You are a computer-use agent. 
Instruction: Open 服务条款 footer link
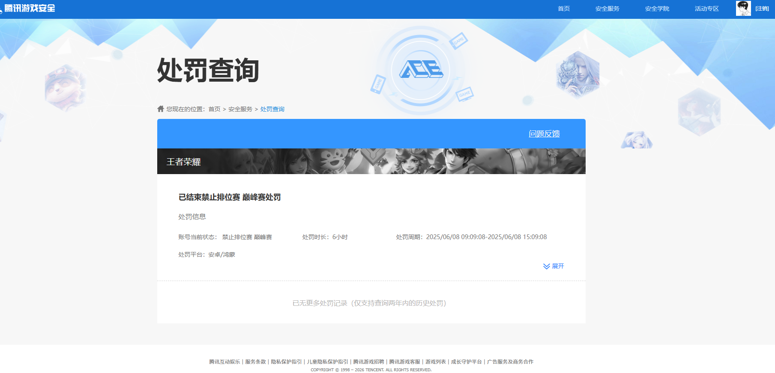(255, 361)
